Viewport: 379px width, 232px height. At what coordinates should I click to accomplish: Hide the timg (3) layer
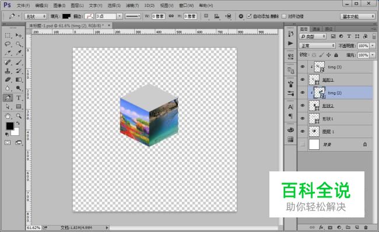(303, 67)
